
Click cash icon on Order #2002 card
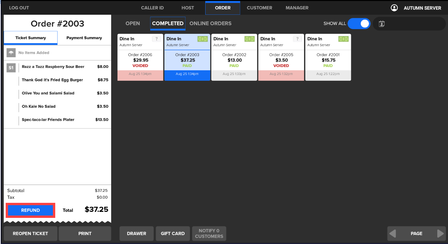pos(249,39)
